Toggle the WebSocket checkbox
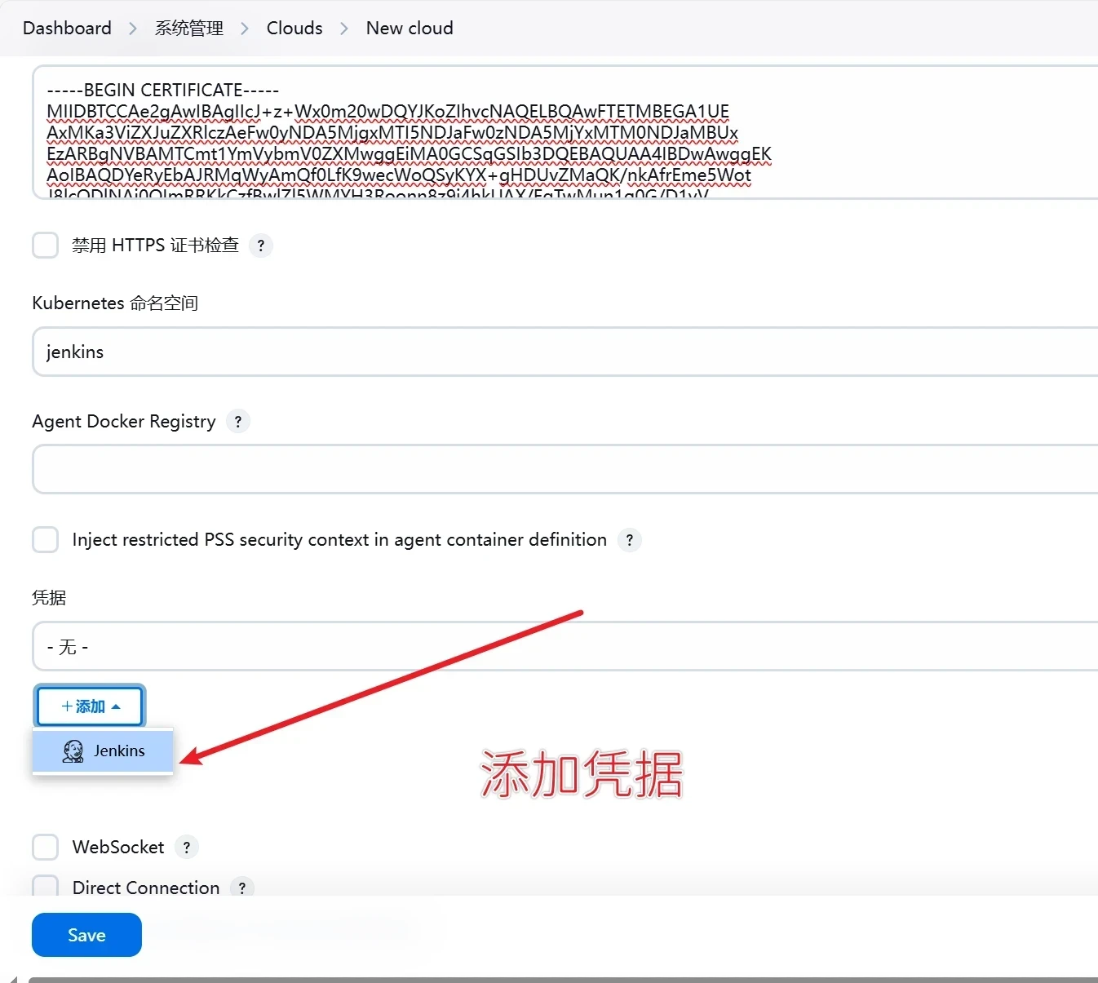This screenshot has width=1098, height=983. [x=46, y=848]
